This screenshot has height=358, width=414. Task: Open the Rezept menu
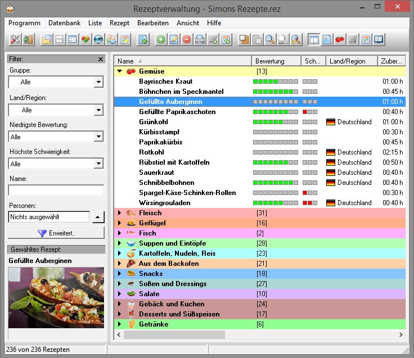pyautogui.click(x=119, y=23)
